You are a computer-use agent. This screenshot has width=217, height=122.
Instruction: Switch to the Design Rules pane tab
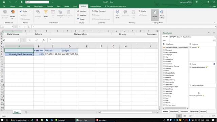click(x=194, y=111)
